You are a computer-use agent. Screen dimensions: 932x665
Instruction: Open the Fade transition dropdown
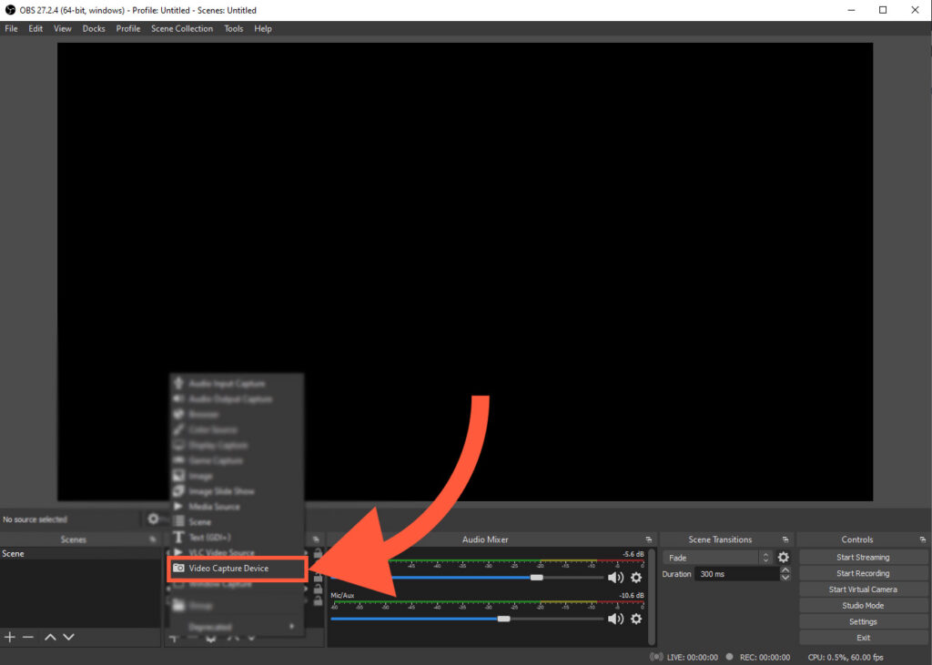pyautogui.click(x=719, y=557)
